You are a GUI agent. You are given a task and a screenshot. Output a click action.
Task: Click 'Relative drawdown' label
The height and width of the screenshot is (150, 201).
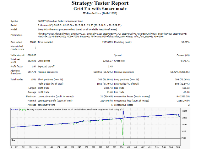(124, 72)
